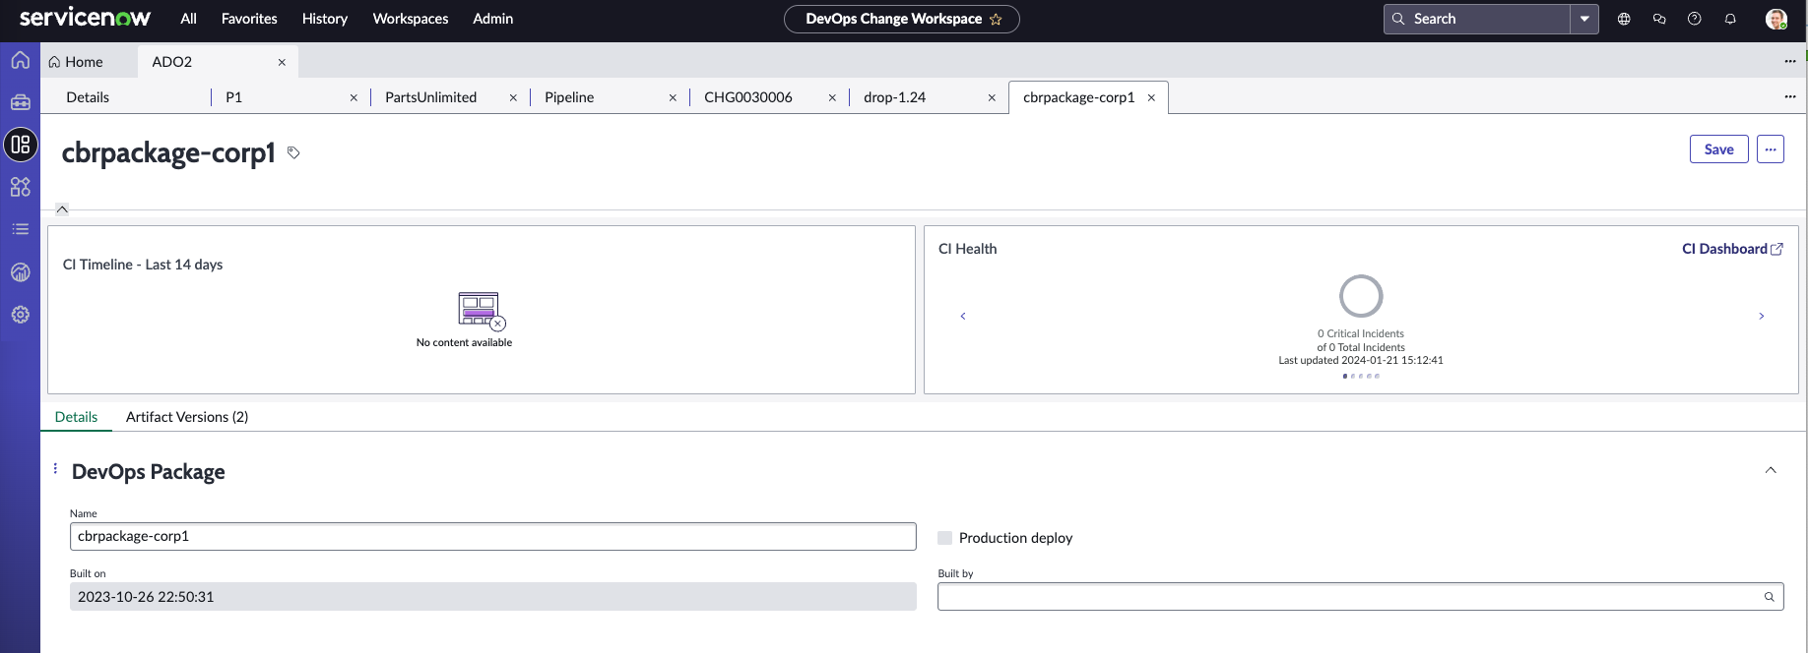This screenshot has width=1808, height=653.
Task: Show previous CI Health slide with the left arrow
Action: 963,316
